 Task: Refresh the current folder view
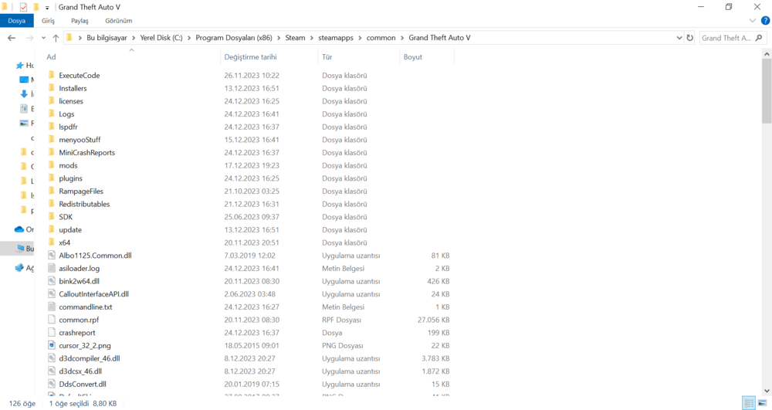pyautogui.click(x=689, y=38)
